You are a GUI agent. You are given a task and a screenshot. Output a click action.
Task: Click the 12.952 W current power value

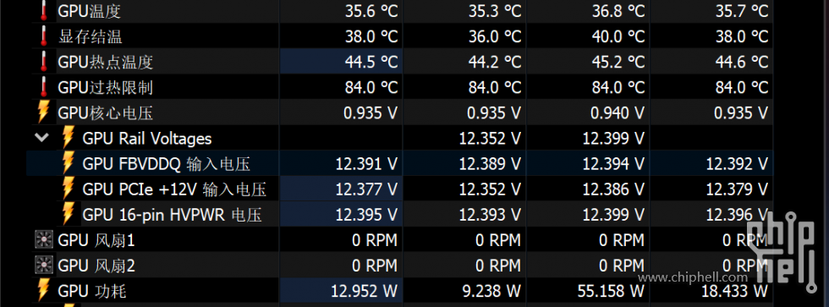click(364, 291)
